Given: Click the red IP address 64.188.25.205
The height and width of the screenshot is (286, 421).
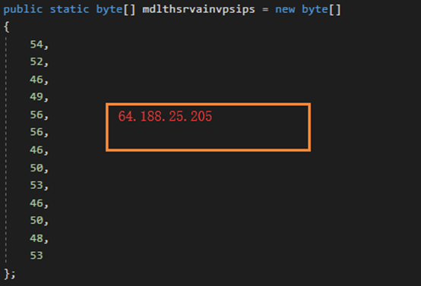Looking at the screenshot, I should pyautogui.click(x=165, y=116).
